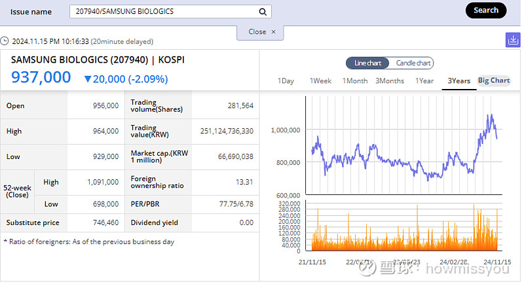Click the download icon button
Image resolution: width=524 pixels, height=284 pixels.
click(x=513, y=41)
